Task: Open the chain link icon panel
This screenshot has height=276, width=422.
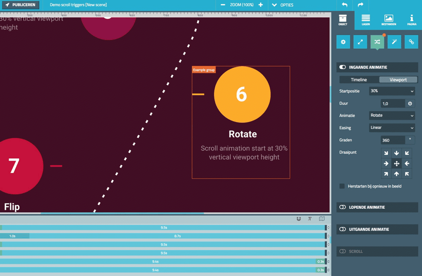Action: click(x=411, y=42)
